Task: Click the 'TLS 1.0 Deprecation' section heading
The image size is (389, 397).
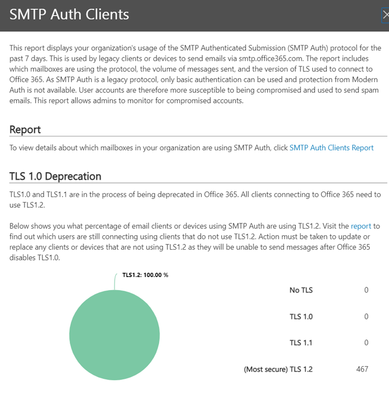Action: point(55,176)
